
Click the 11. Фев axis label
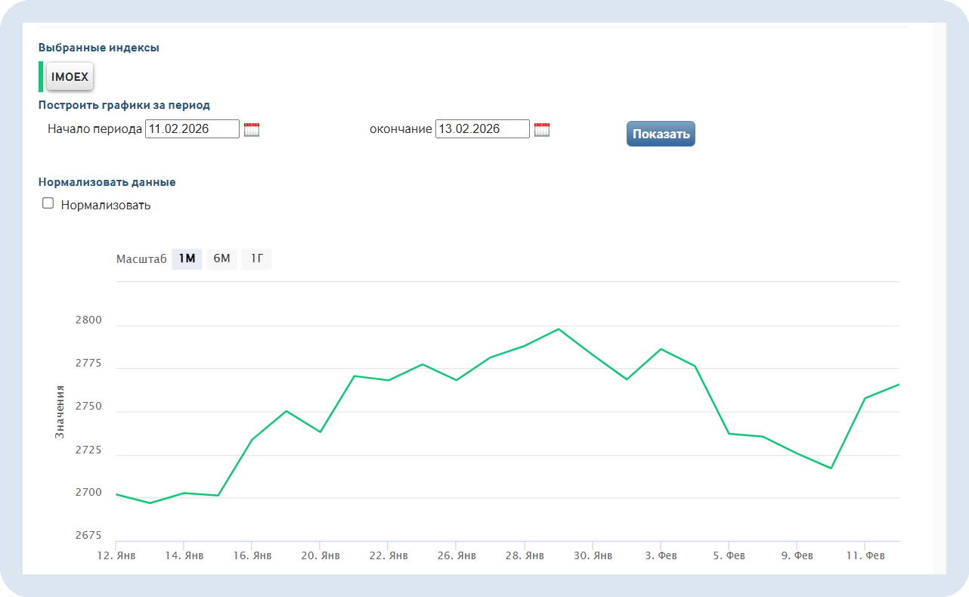(865, 555)
